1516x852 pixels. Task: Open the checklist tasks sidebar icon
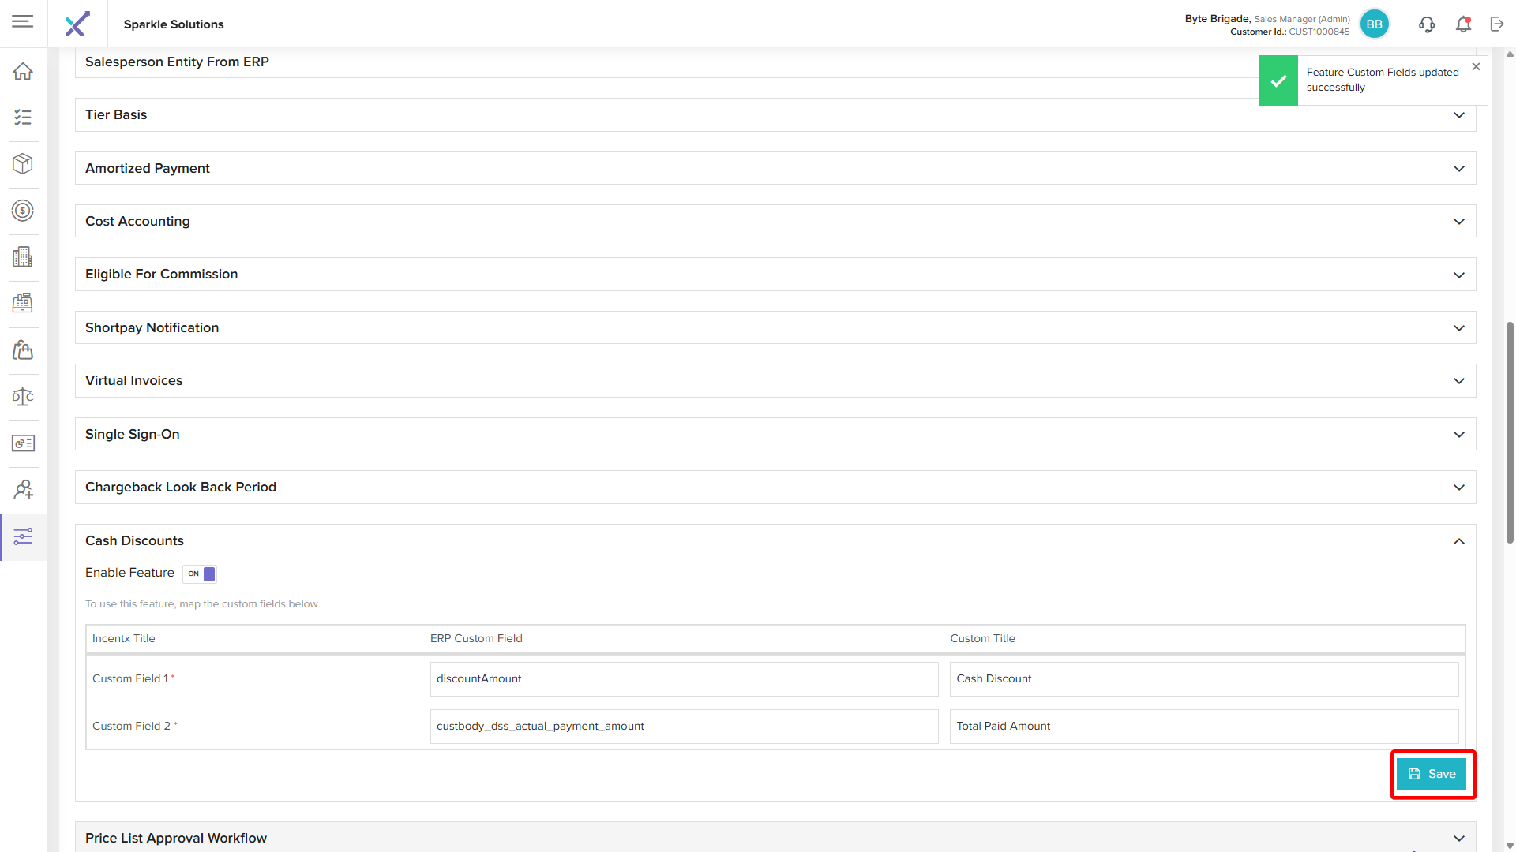23,118
